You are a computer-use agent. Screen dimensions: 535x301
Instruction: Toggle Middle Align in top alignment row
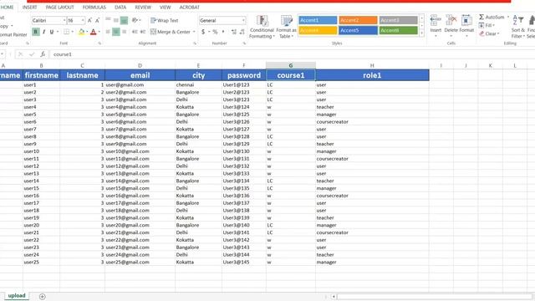[116, 20]
